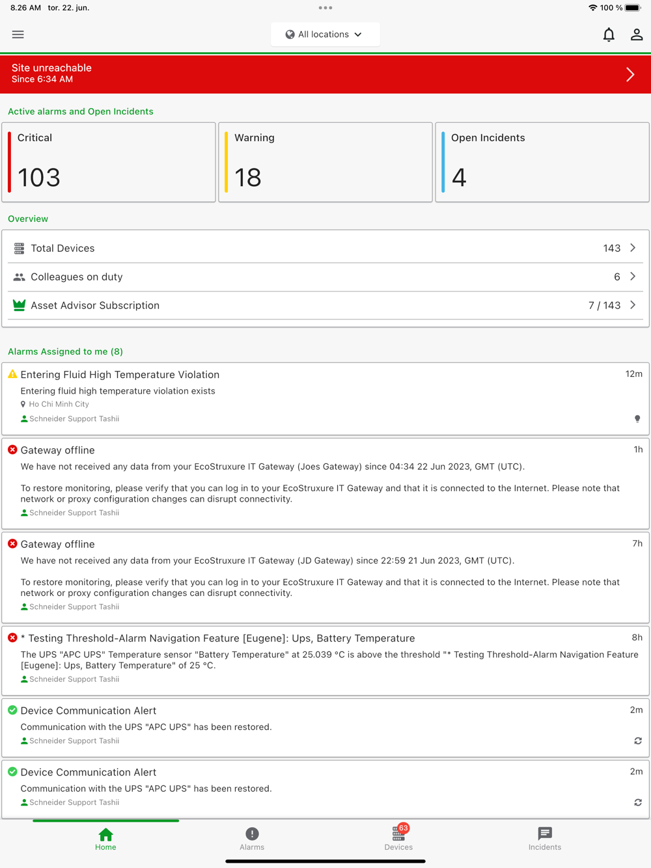
Task: Click the 7 / 143 subscription count
Action: coord(605,305)
